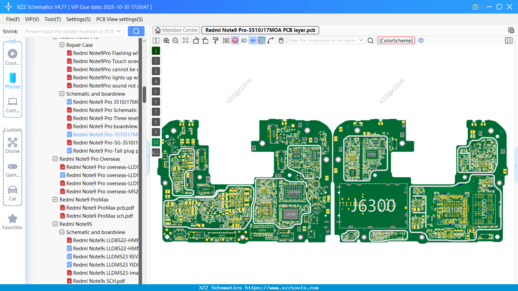
Task: Open the Tool(T) menu
Action: click(52, 19)
